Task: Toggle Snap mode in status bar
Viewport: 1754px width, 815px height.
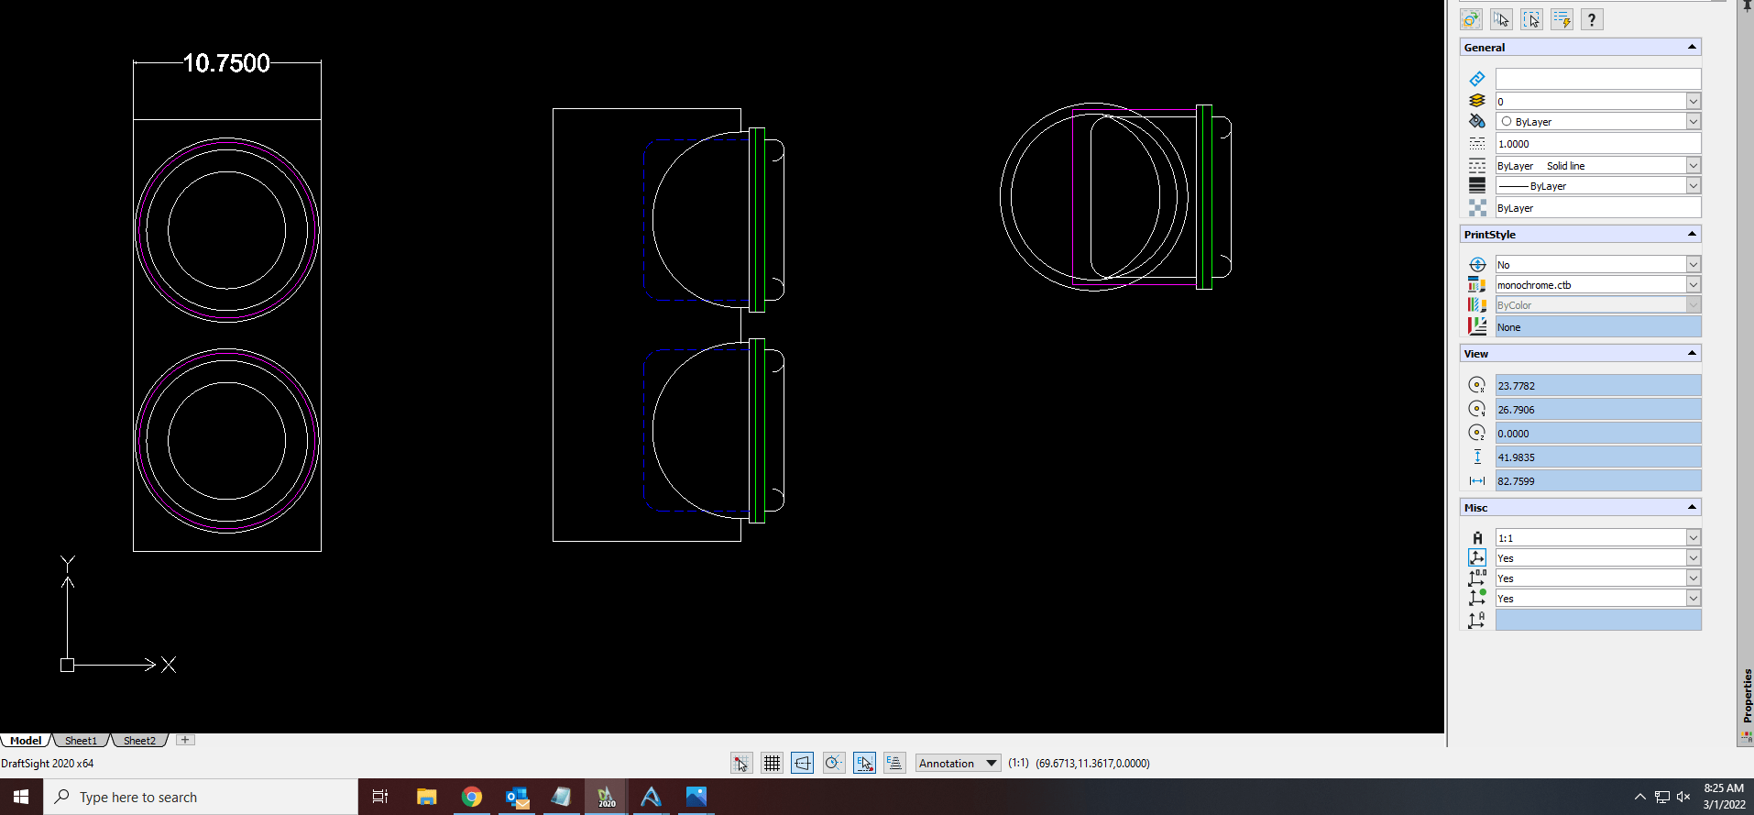Action: [x=741, y=763]
